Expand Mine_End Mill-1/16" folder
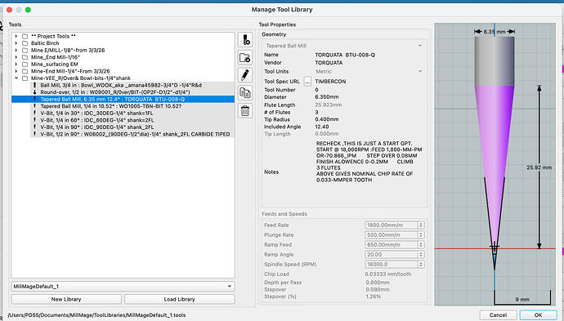The image size is (564, 321). pyautogui.click(x=16, y=57)
